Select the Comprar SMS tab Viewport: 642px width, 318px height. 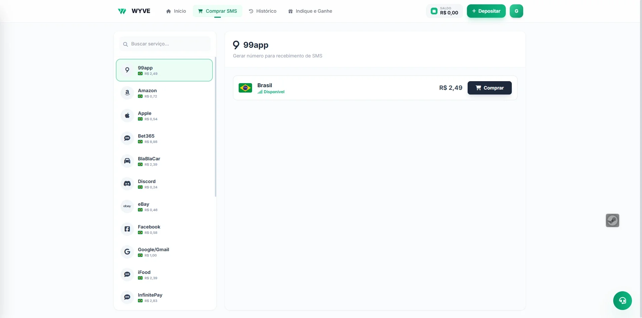pos(218,11)
